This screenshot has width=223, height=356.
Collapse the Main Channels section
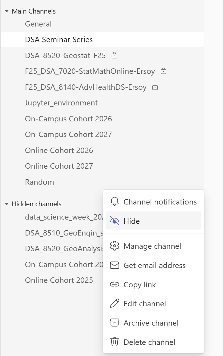[7, 11]
